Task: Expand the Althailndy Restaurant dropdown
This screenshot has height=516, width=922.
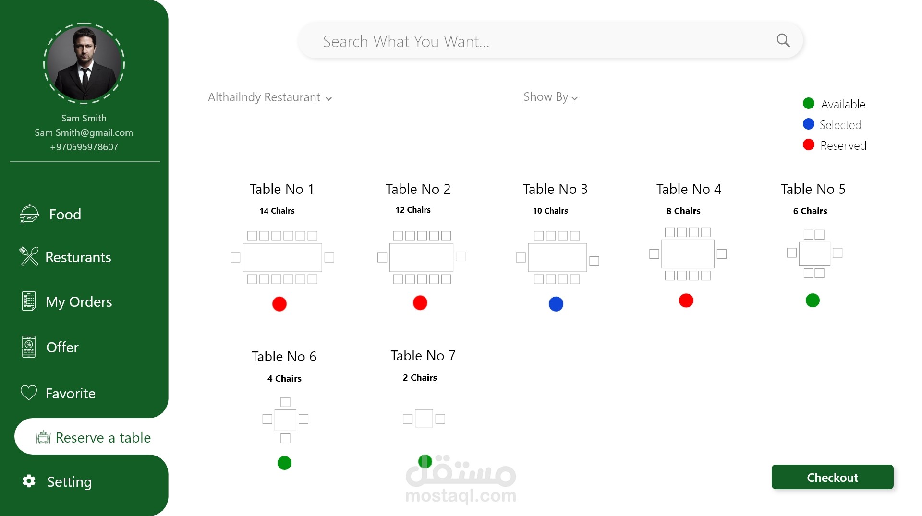Action: (x=269, y=97)
